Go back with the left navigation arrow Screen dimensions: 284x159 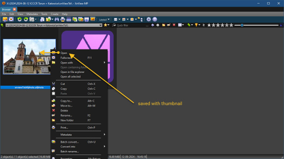point(153,25)
